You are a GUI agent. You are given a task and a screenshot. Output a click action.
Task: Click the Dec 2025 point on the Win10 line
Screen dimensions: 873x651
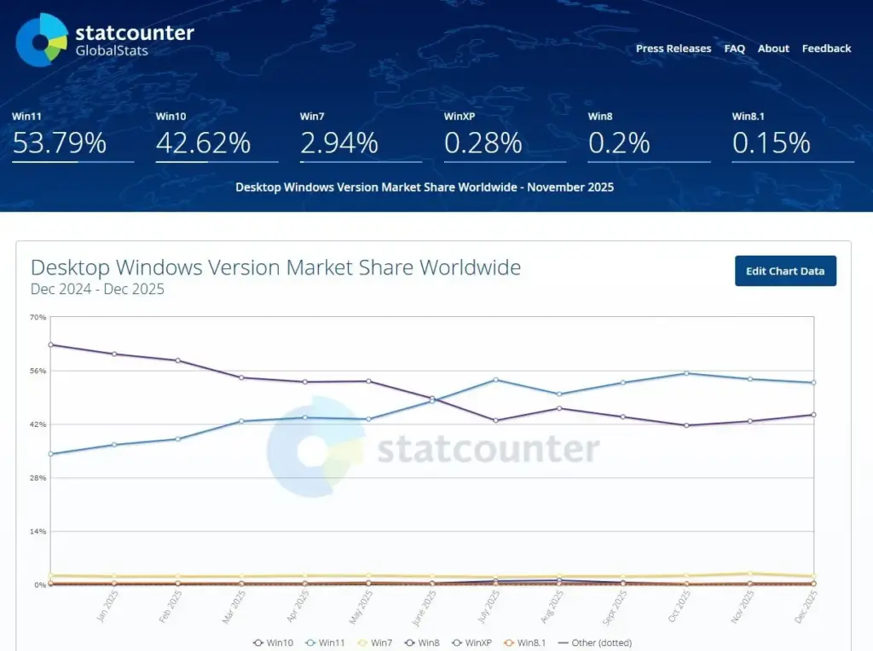tap(812, 414)
